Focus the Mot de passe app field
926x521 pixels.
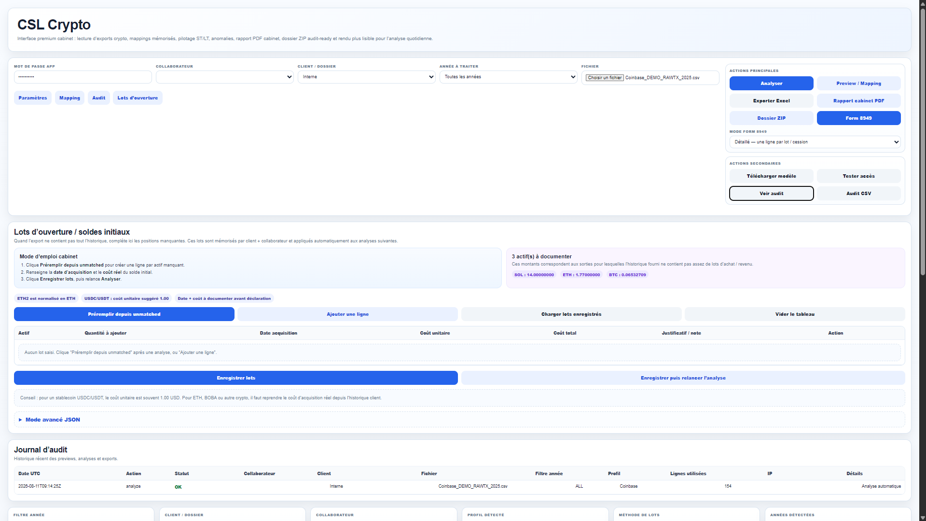tap(83, 77)
